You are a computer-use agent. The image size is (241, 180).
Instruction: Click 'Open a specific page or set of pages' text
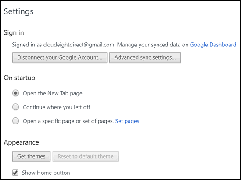68,121
